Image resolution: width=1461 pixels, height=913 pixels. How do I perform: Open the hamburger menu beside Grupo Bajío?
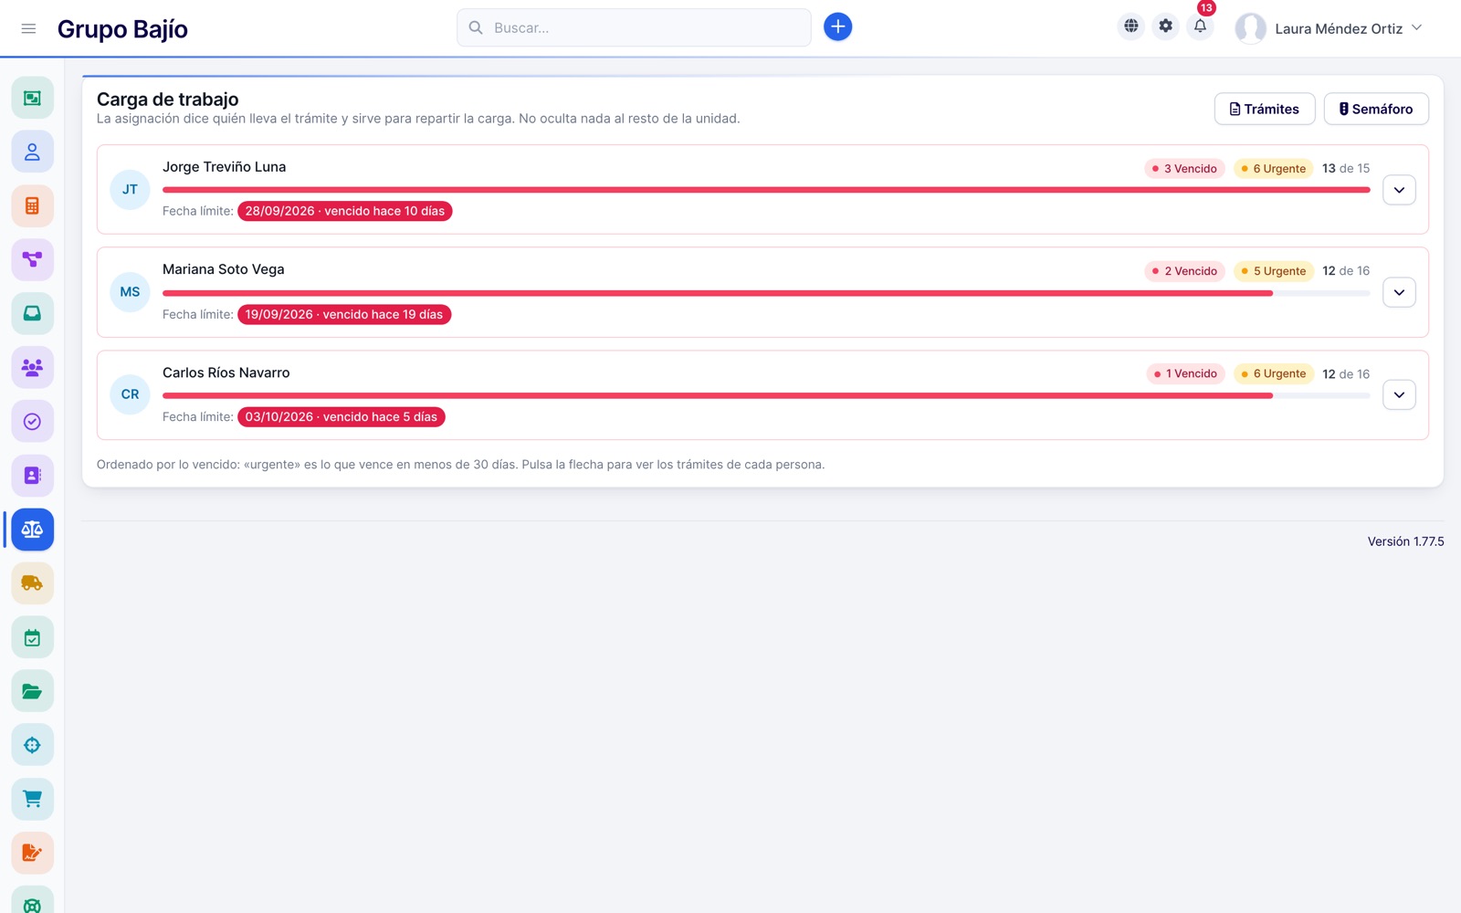point(28,28)
